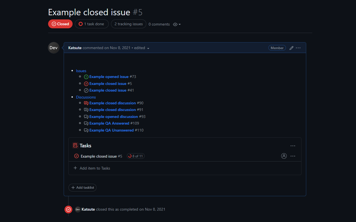This screenshot has height=222, width=356.
Task: Open the assignee icon on the task row
Action: (284, 156)
